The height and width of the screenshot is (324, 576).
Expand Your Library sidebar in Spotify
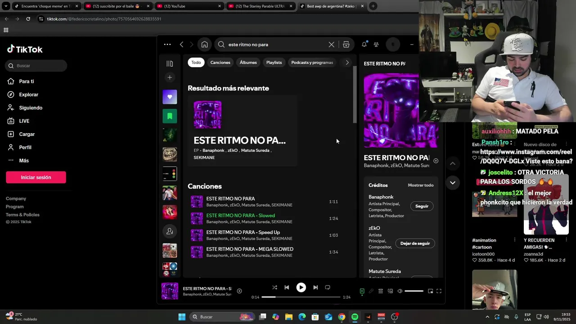coord(170,63)
